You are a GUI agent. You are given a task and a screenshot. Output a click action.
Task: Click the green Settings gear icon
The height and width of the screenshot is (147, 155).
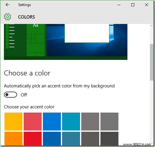(x=7, y=17)
